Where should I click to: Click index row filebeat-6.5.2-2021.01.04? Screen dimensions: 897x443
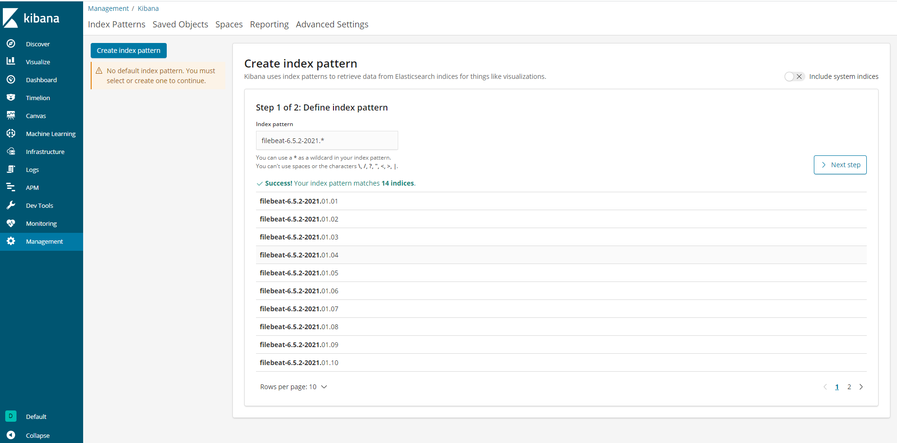[x=561, y=255]
